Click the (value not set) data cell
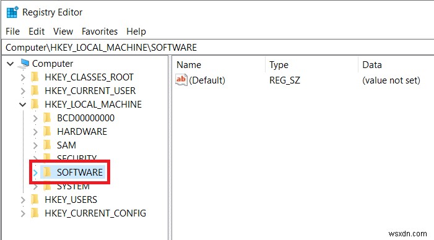This screenshot has height=240, width=434. pyautogui.click(x=391, y=80)
